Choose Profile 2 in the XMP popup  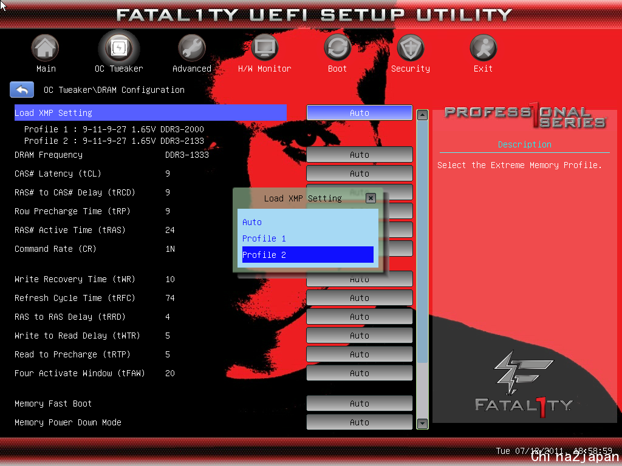coord(307,255)
